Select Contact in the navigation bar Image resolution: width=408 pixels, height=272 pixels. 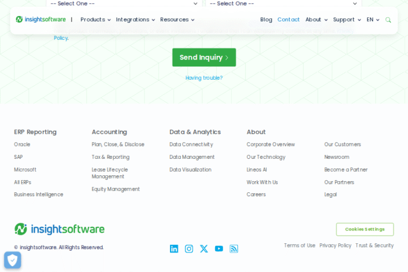pyautogui.click(x=288, y=20)
